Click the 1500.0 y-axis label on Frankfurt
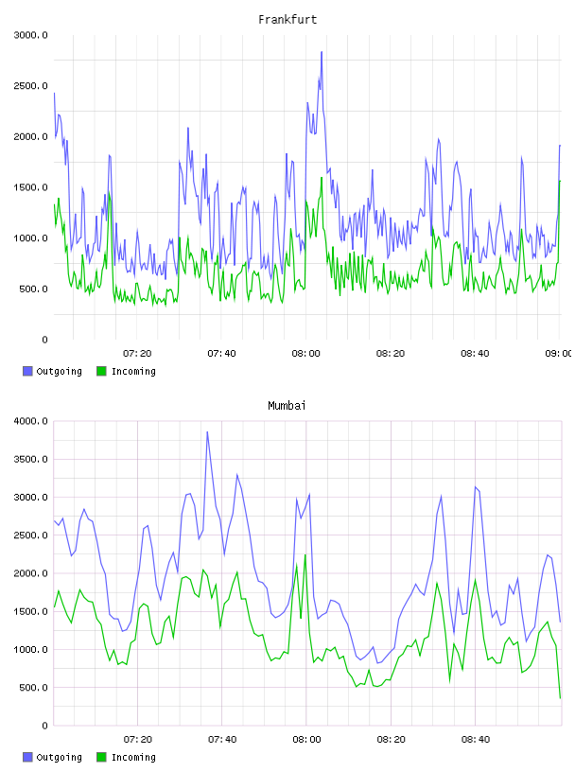This screenshot has height=772, width=575. 30,187
